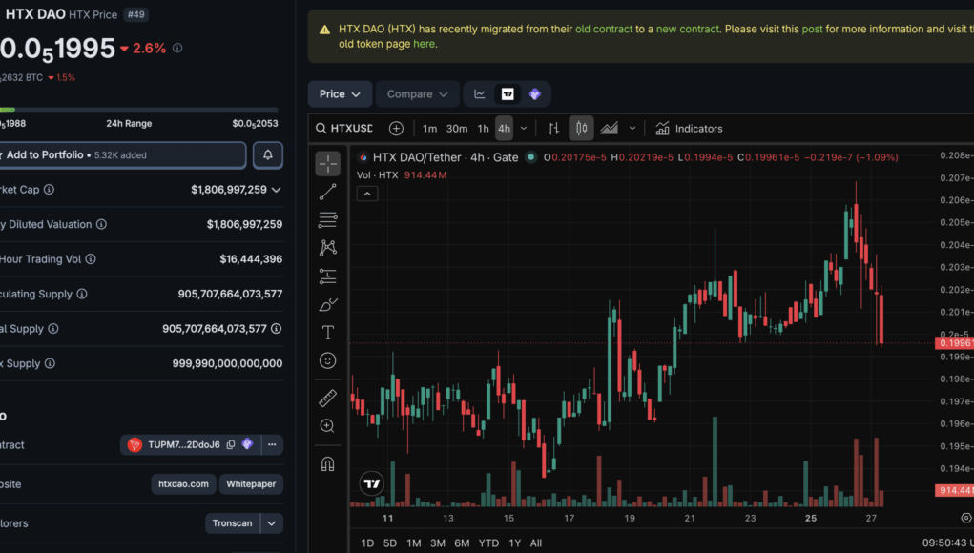Select the candlestick chart style icon

click(x=581, y=129)
